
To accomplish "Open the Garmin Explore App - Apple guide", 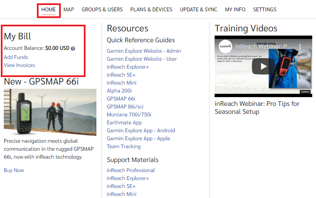I will 138,139.
